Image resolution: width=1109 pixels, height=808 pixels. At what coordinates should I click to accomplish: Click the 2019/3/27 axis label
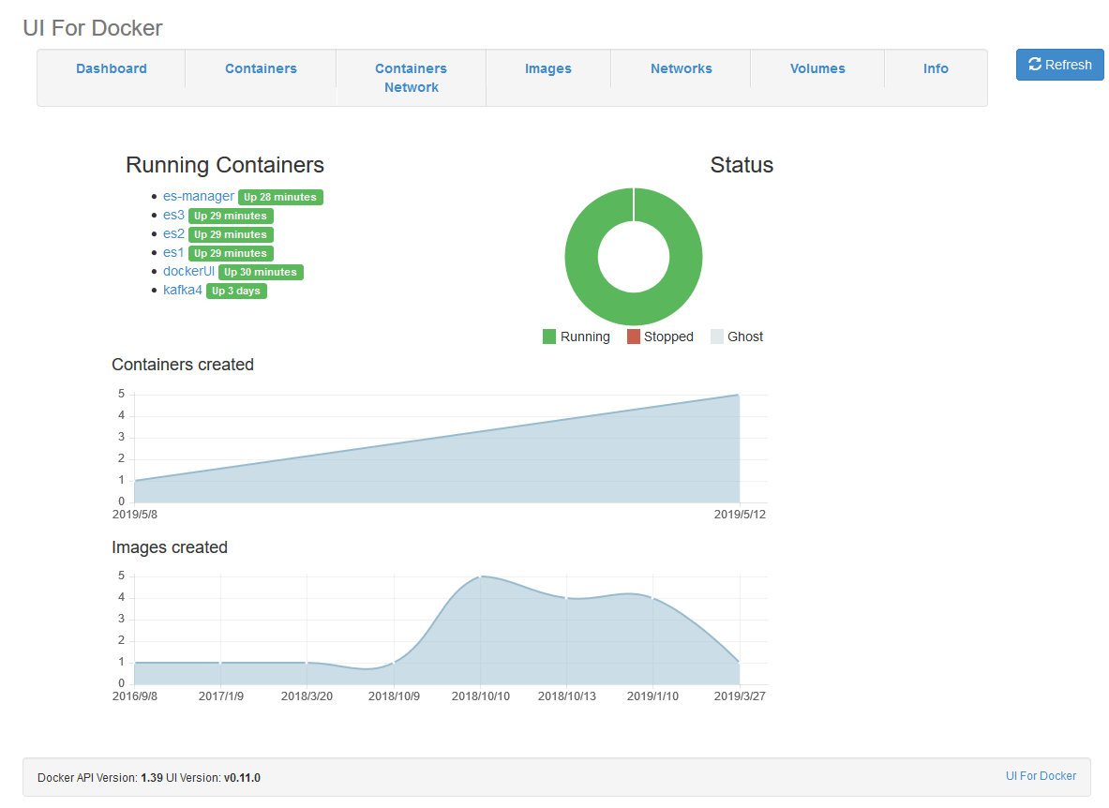(740, 696)
